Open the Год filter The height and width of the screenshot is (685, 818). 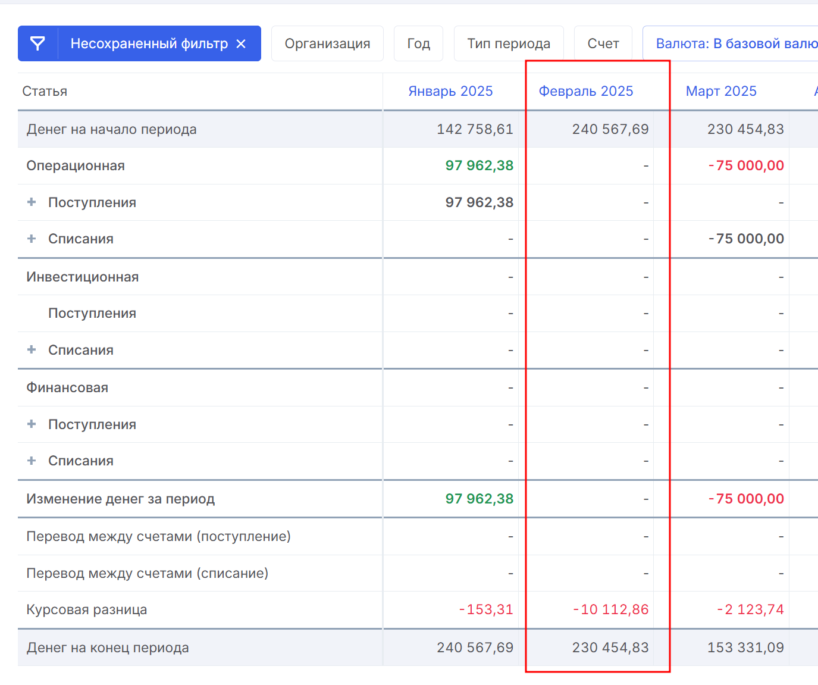tap(418, 43)
